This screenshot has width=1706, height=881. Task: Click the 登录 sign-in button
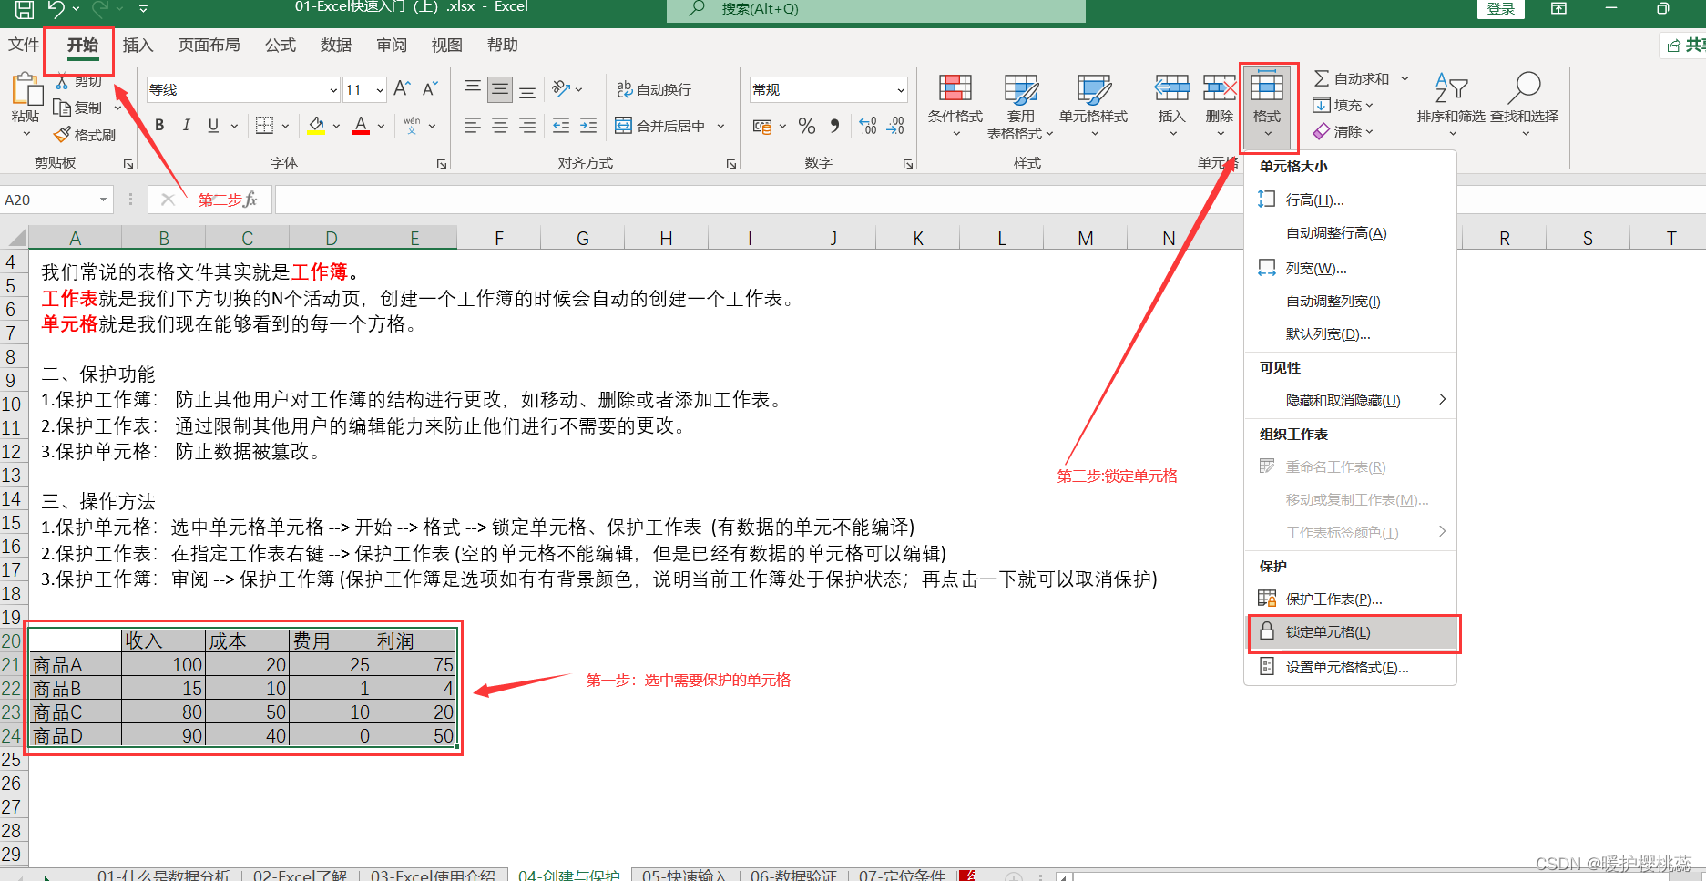(x=1500, y=9)
